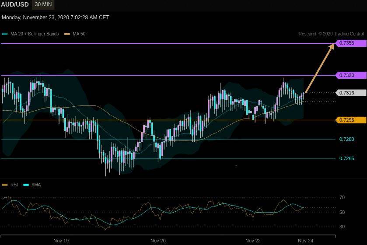Click the 0.7355 resistance price tag
Screen dimensions: 367x245
click(x=351, y=43)
